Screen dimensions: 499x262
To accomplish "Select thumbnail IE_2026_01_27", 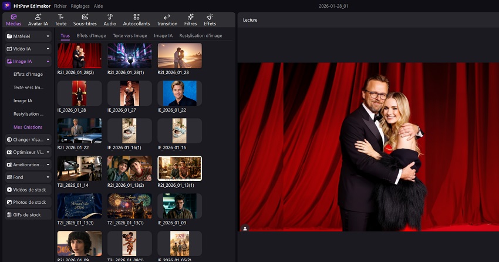I will point(130,93).
